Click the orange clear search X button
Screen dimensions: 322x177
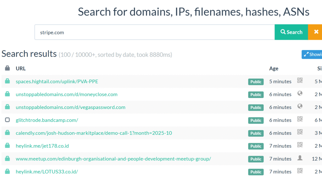coord(316,32)
